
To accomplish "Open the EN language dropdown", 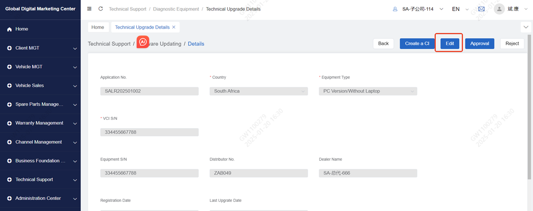I will 460,9.
